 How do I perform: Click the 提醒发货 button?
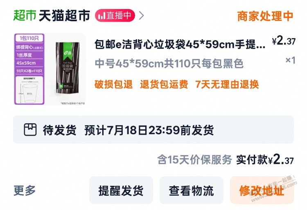coord(121,190)
